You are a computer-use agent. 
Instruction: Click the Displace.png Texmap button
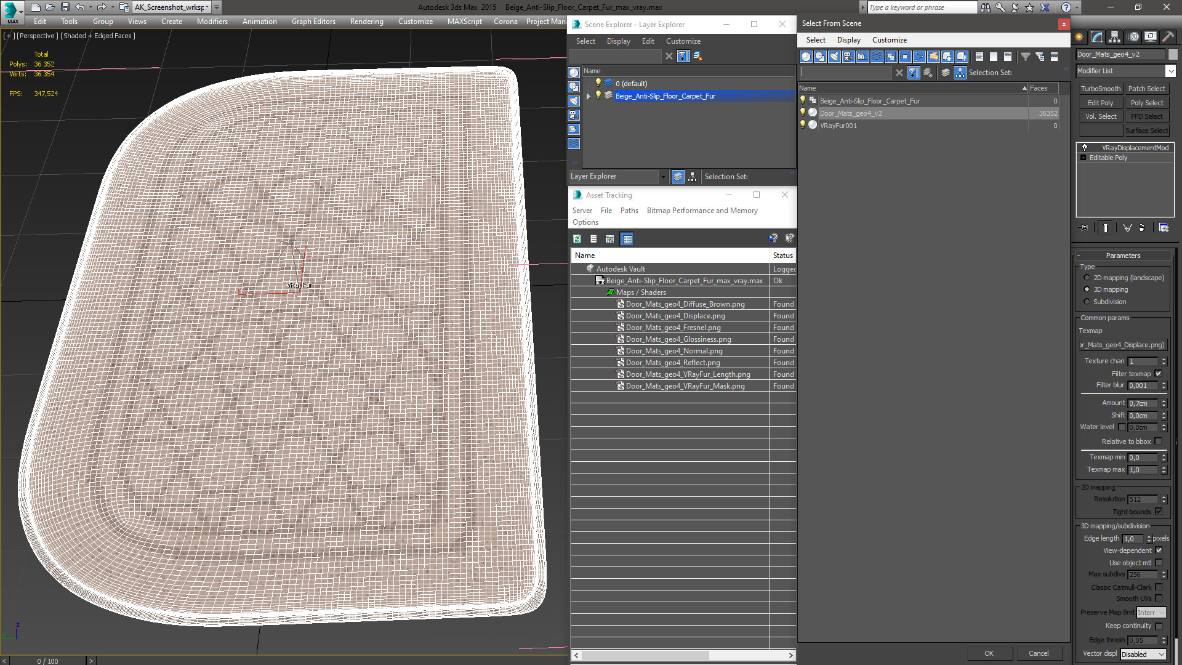coord(1122,345)
